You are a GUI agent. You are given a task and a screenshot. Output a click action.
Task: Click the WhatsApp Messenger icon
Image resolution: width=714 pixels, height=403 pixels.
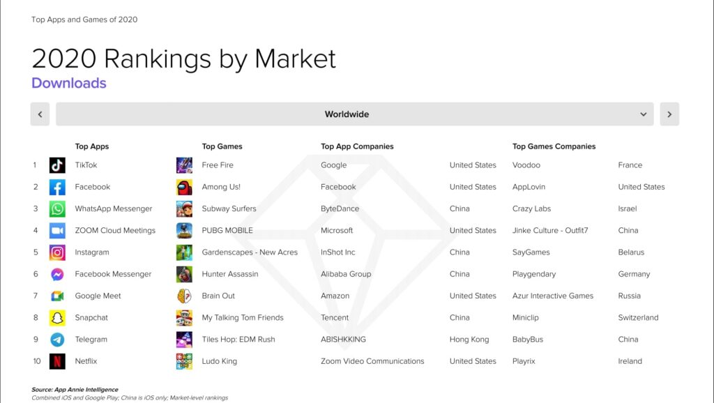click(57, 208)
